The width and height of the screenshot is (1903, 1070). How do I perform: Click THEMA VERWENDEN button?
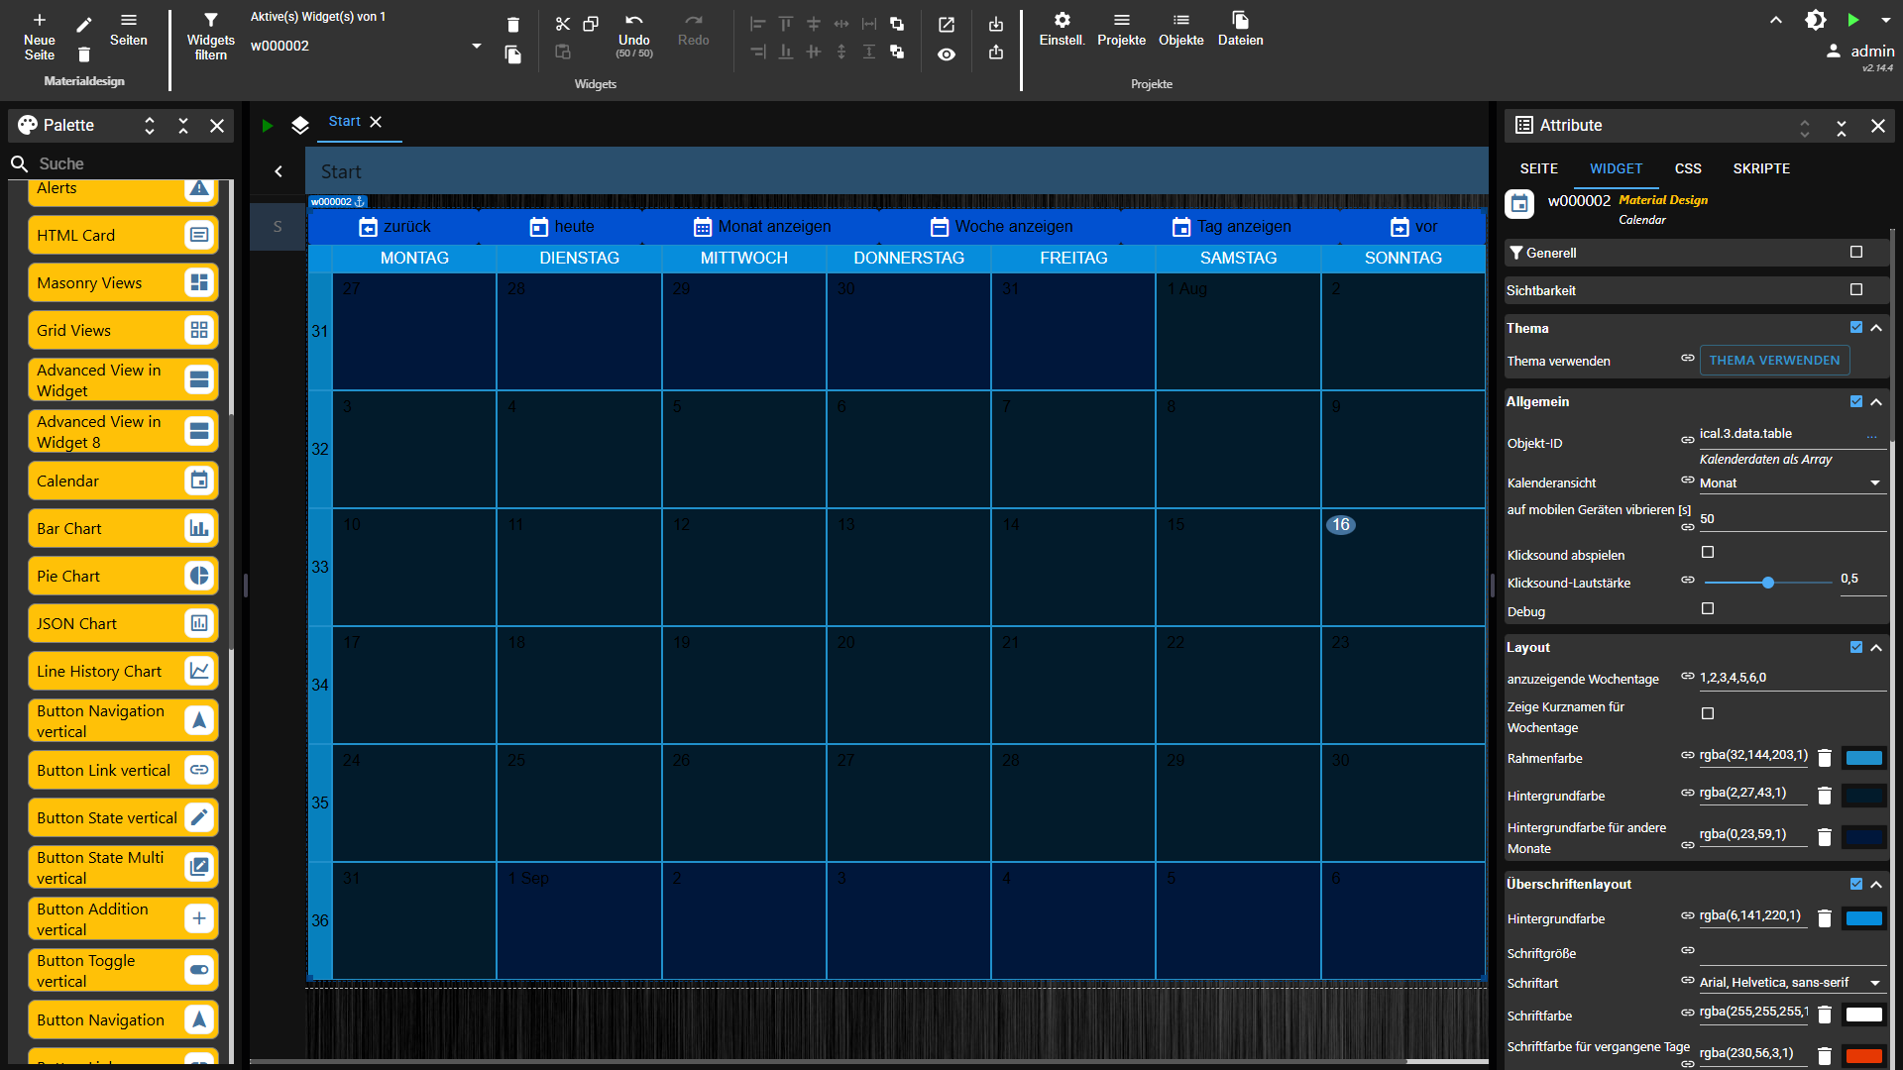point(1774,360)
